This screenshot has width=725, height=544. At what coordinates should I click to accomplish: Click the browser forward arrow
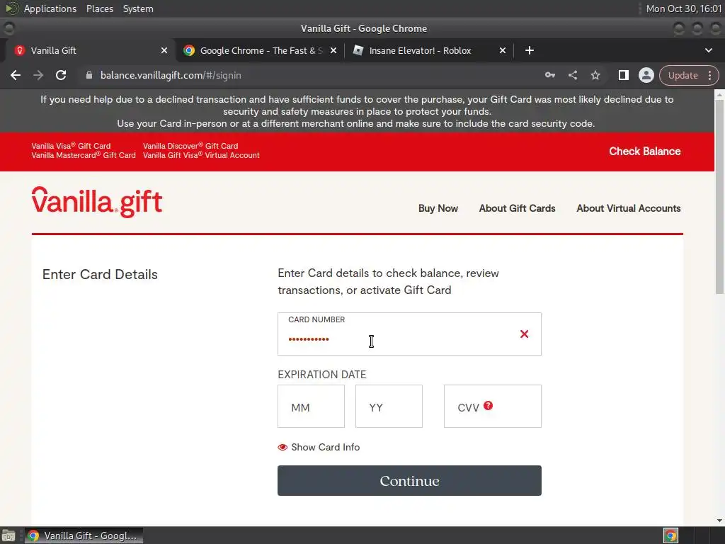click(x=38, y=75)
